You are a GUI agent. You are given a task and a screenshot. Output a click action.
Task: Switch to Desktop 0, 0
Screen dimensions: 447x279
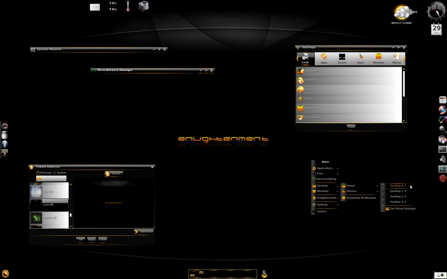pos(397,186)
